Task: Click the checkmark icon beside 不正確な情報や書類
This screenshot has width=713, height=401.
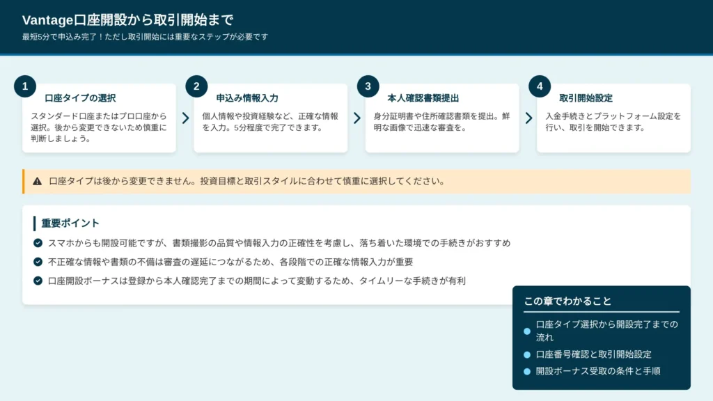Action: point(38,262)
